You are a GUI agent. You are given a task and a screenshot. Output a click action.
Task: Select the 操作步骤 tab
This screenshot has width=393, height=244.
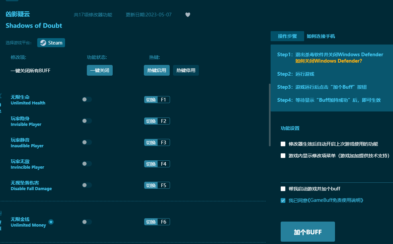pyautogui.click(x=287, y=36)
